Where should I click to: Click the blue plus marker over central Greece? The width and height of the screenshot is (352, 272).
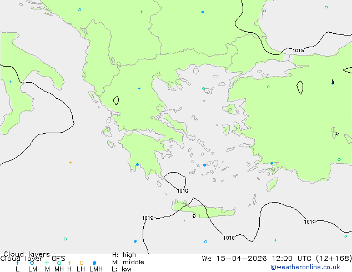139,88
